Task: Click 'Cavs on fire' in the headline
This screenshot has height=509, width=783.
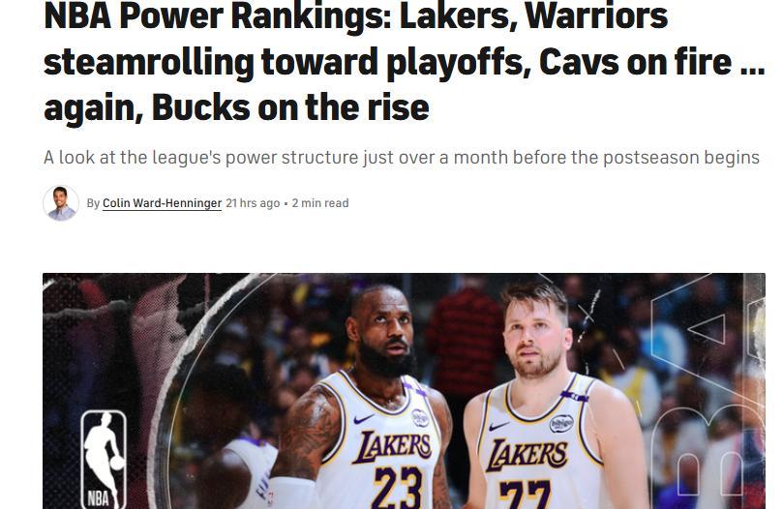Action: click(x=635, y=61)
